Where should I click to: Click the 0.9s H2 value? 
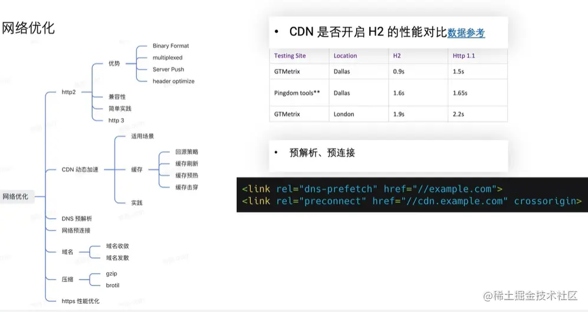(x=399, y=71)
